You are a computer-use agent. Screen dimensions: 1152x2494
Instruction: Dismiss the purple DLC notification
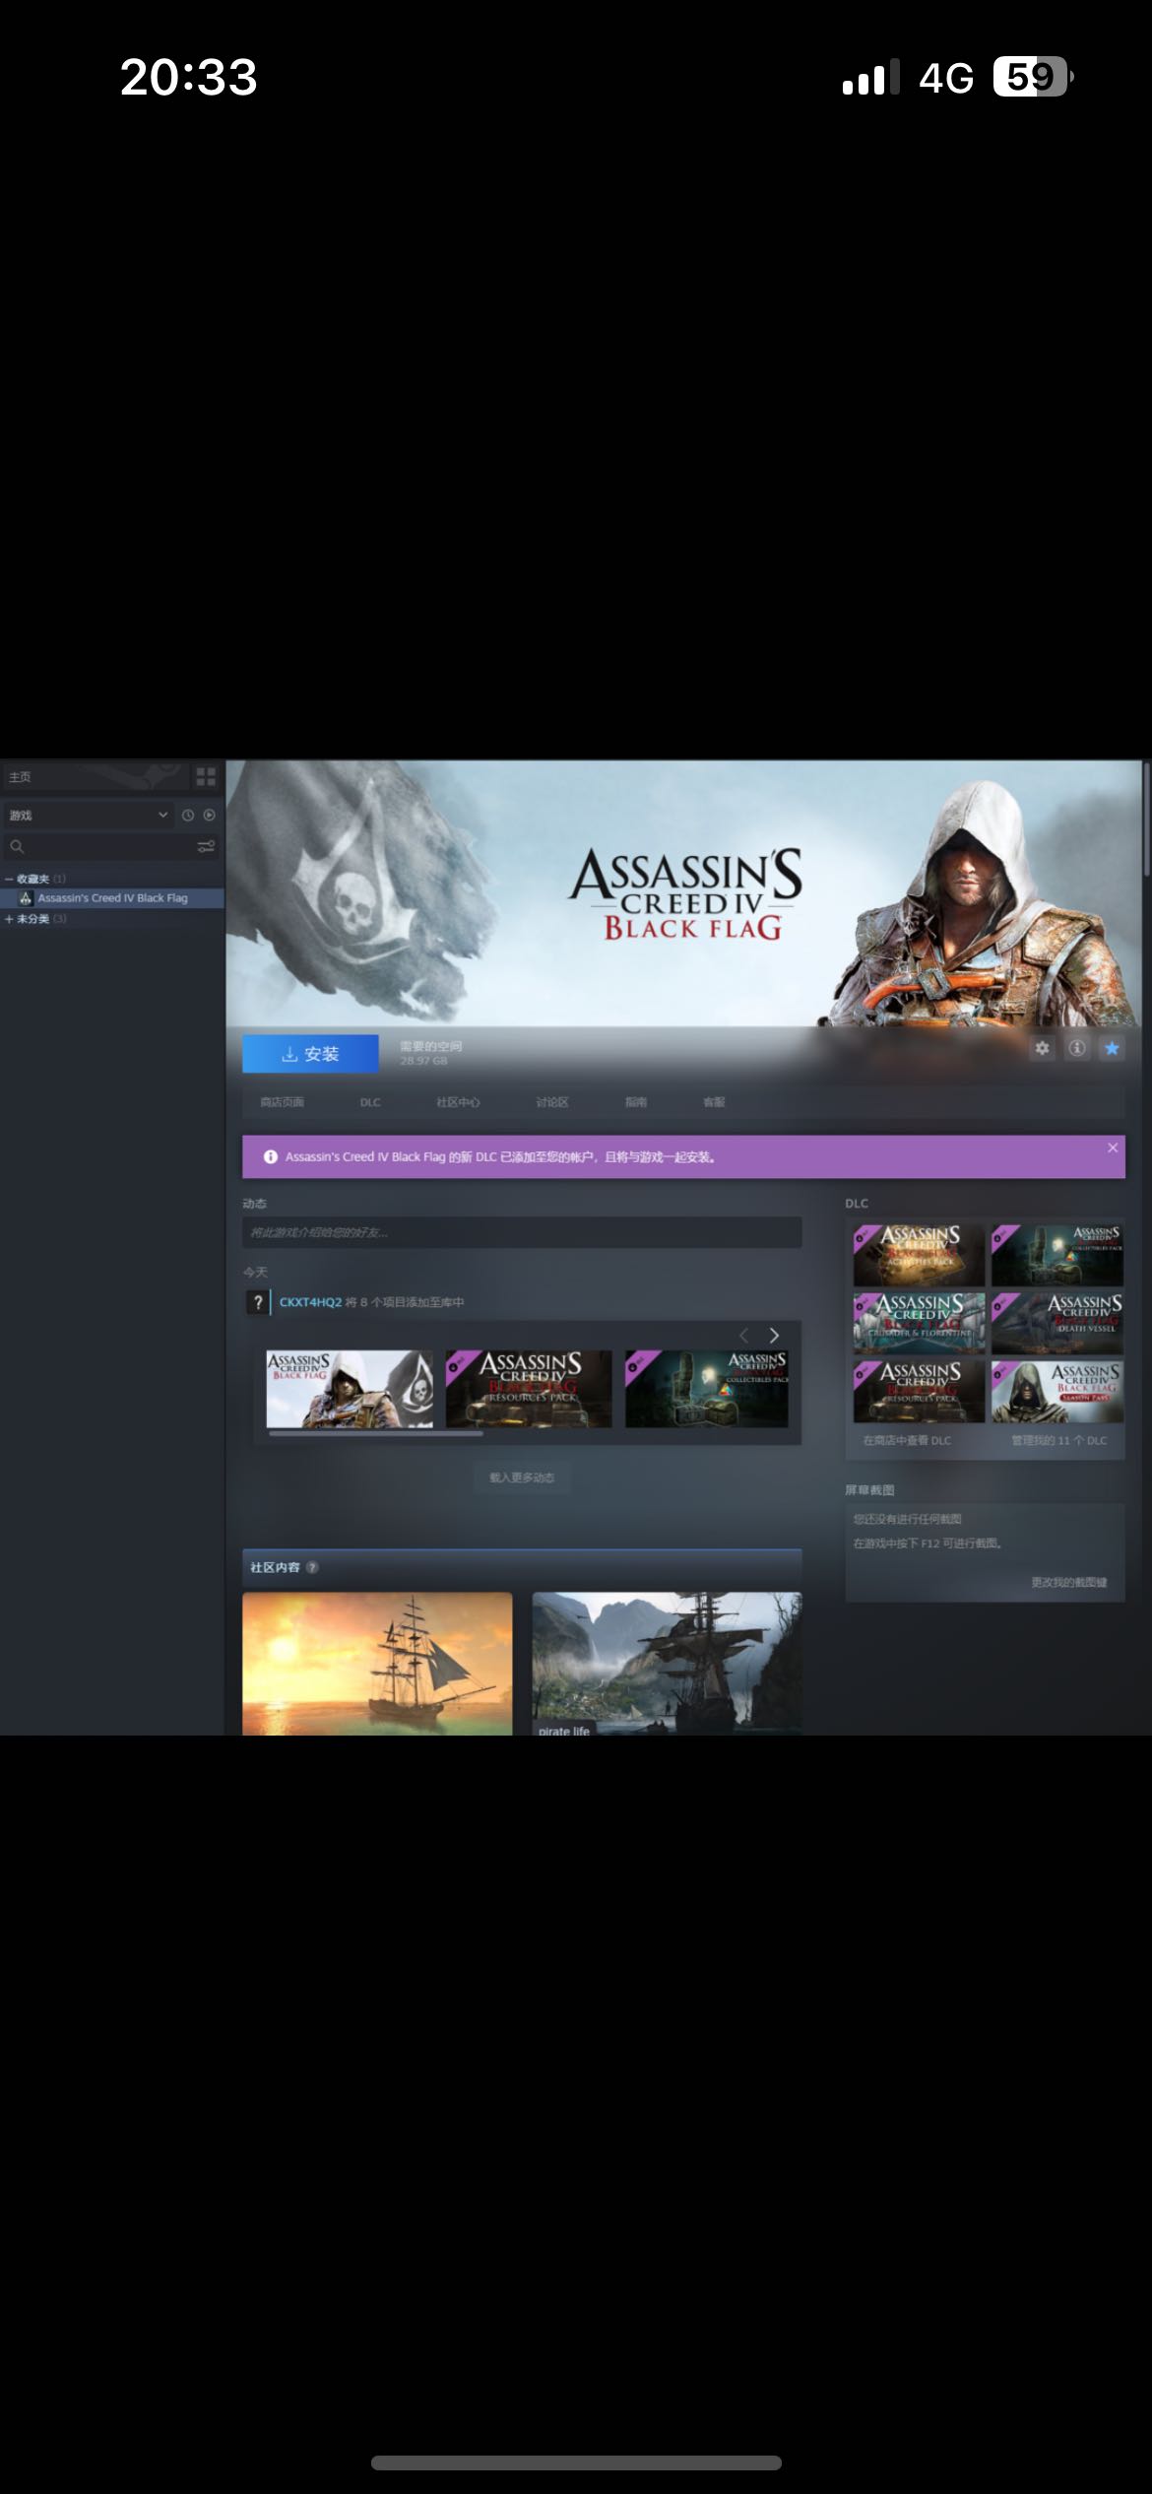1113,1148
